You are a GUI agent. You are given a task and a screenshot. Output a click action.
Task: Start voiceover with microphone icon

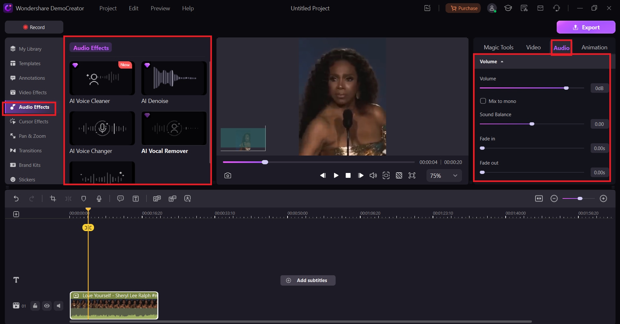point(99,198)
